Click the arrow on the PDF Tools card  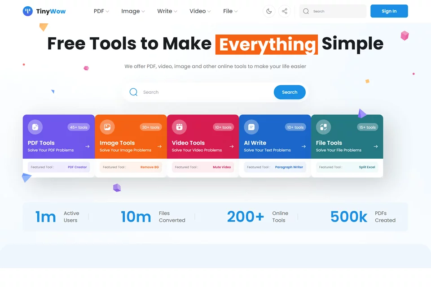click(x=88, y=147)
